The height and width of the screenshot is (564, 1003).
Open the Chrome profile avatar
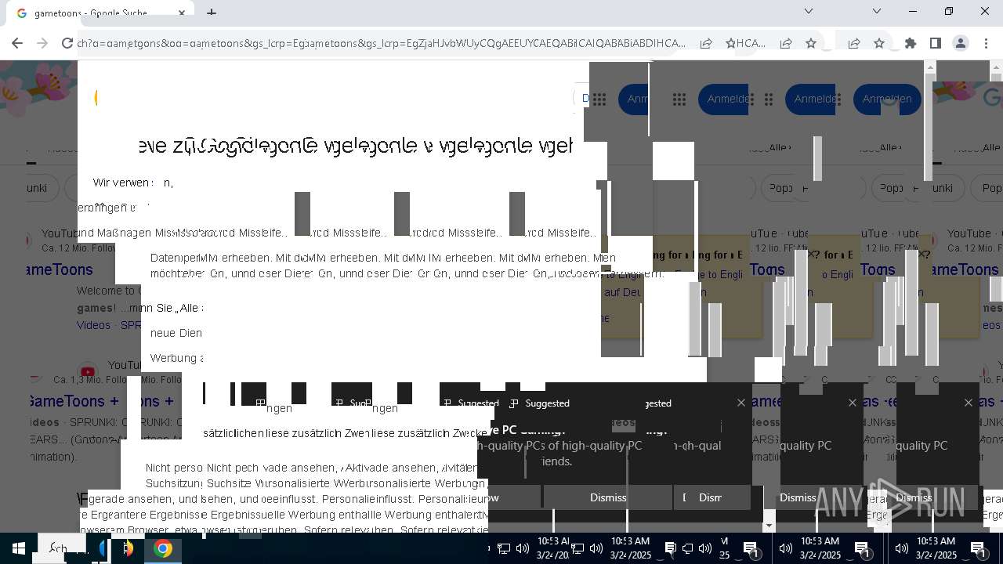(x=960, y=44)
